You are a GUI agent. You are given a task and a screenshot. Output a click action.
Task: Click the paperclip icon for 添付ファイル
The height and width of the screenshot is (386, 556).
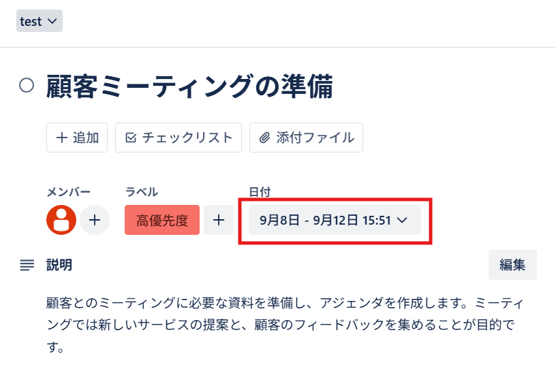[x=265, y=138]
